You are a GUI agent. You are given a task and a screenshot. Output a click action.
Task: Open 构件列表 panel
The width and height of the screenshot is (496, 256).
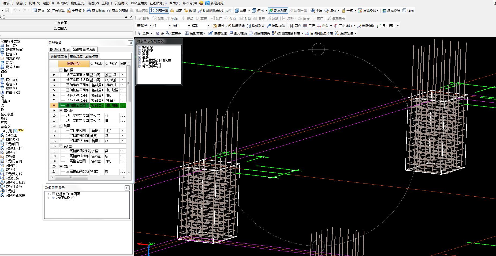coord(256,26)
